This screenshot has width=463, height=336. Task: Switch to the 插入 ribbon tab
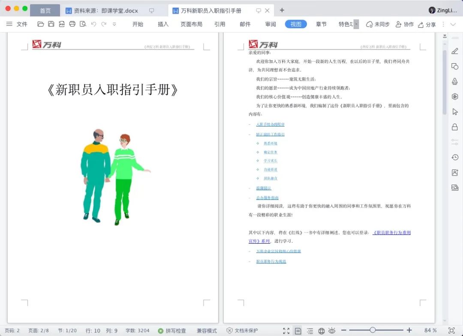(163, 24)
